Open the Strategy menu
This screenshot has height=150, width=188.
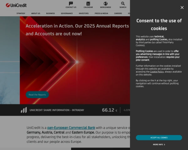pyautogui.click(x=21, y=13)
